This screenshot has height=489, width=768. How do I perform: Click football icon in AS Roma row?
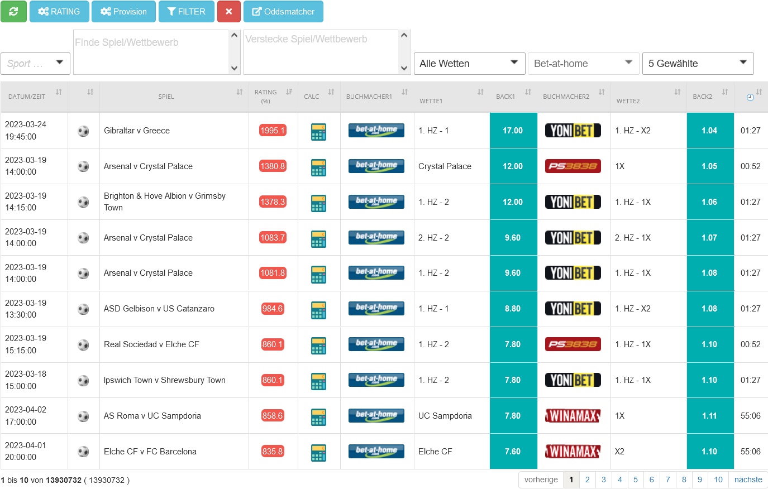[x=83, y=416]
